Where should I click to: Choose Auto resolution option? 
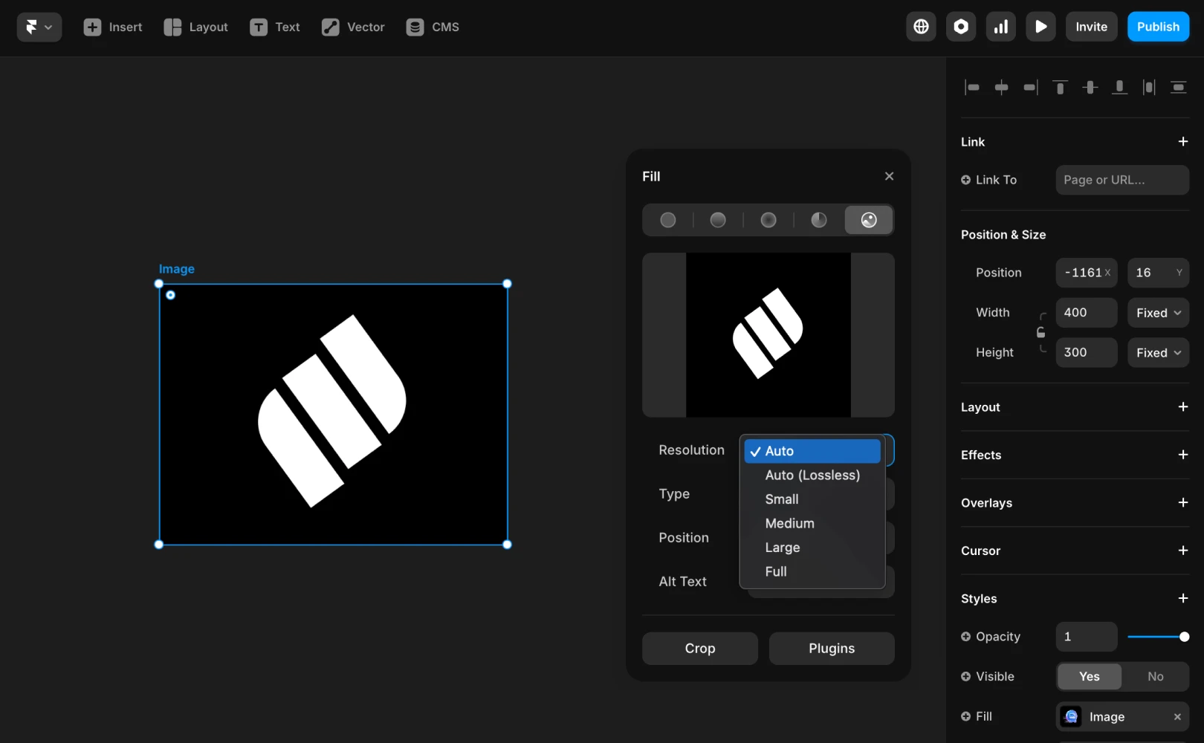812,451
